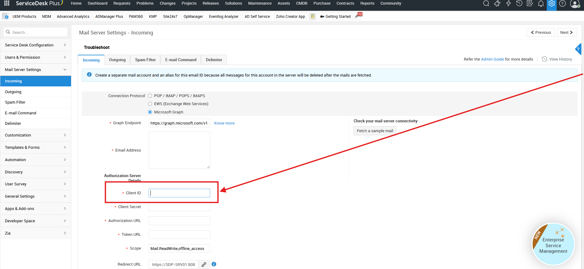Viewport: 584px width, 269px height.
Task: Click the Next navigation button
Action: pyautogui.click(x=566, y=33)
